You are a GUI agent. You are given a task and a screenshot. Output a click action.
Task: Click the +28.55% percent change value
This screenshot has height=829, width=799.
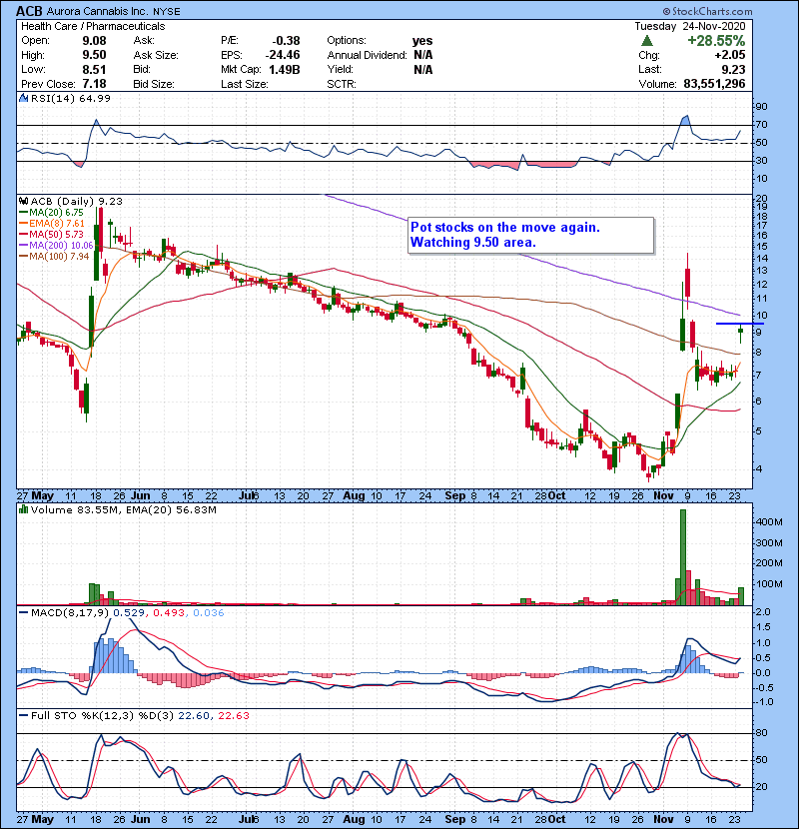pyautogui.click(x=716, y=41)
